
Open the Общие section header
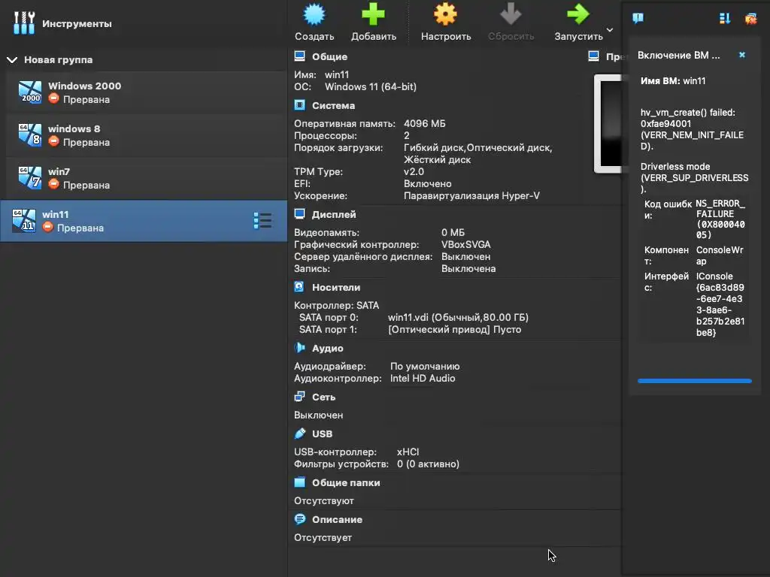point(329,56)
